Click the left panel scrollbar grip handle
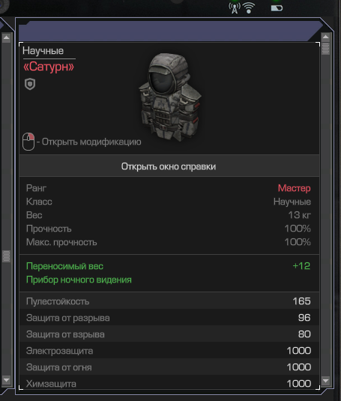The height and width of the screenshot is (401, 341). pyautogui.click(x=7, y=256)
